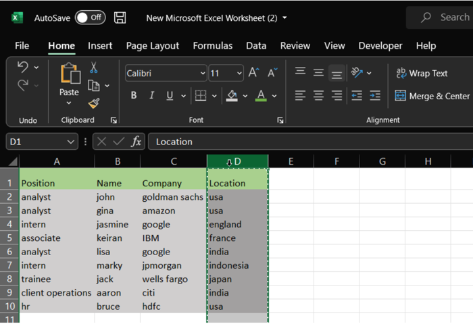473x324 pixels.
Task: Click the Undo arrow icon
Action: click(x=23, y=67)
